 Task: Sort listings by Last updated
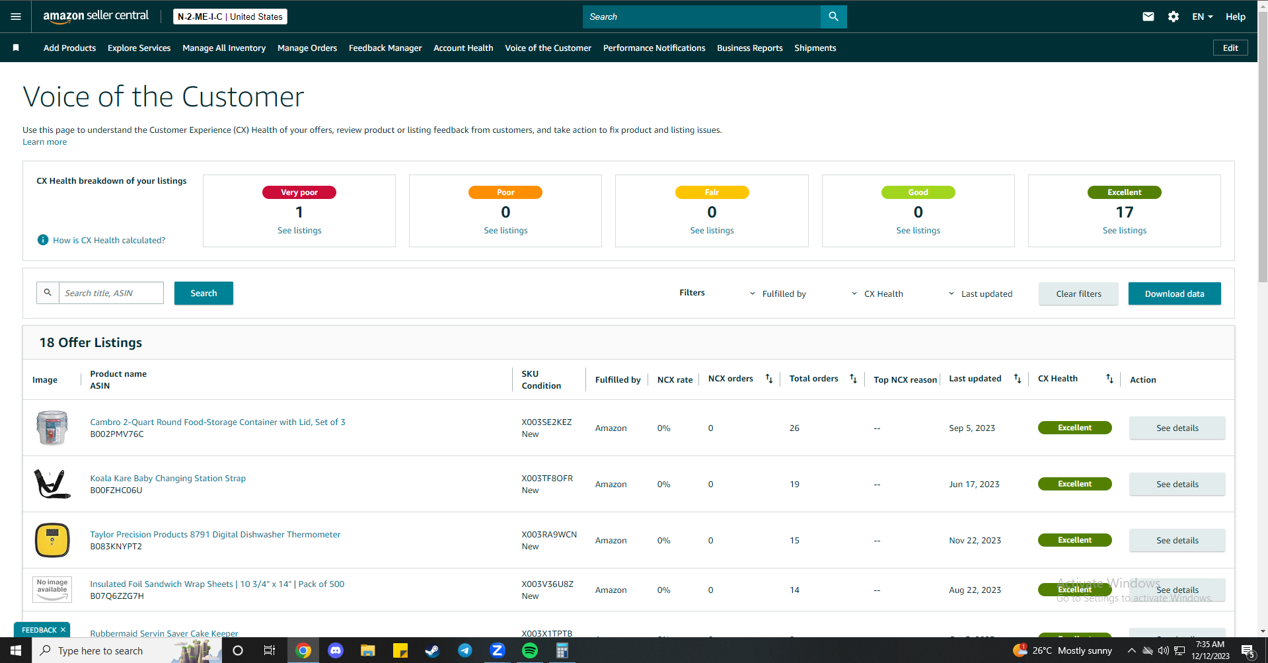1018,379
